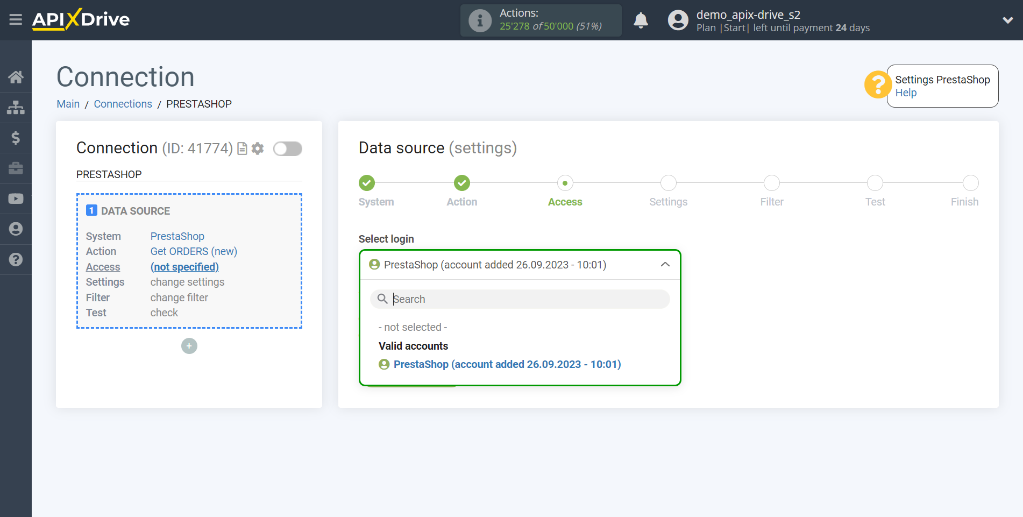Click change filter text
1023x517 pixels.
pyautogui.click(x=179, y=298)
